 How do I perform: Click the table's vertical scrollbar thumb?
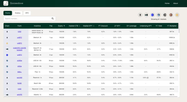tap(179, 28)
